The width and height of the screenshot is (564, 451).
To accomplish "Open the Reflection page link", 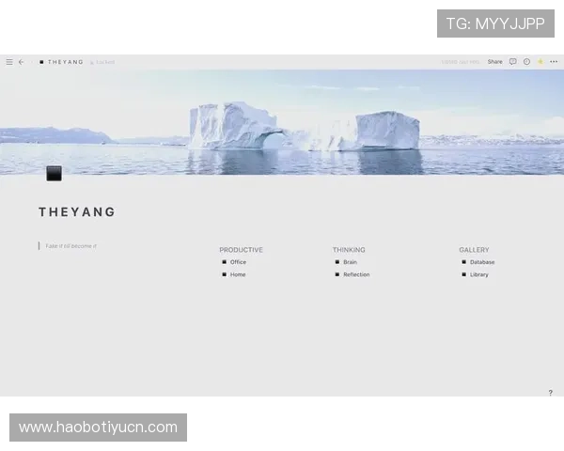I will [x=356, y=274].
